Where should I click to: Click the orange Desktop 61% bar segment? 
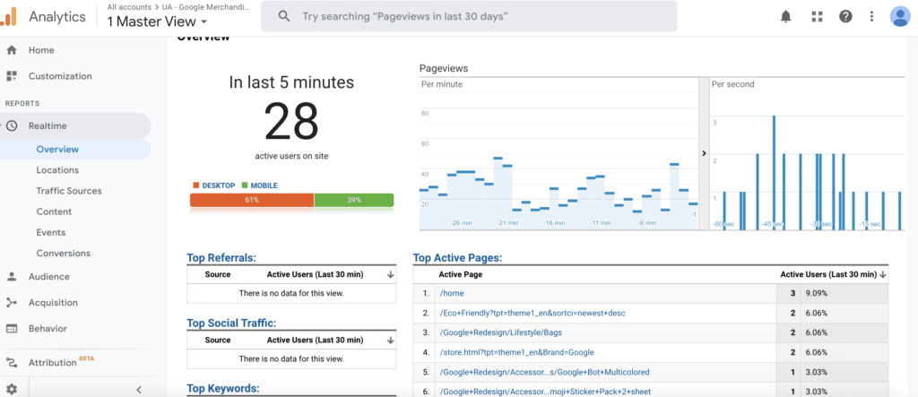(251, 200)
